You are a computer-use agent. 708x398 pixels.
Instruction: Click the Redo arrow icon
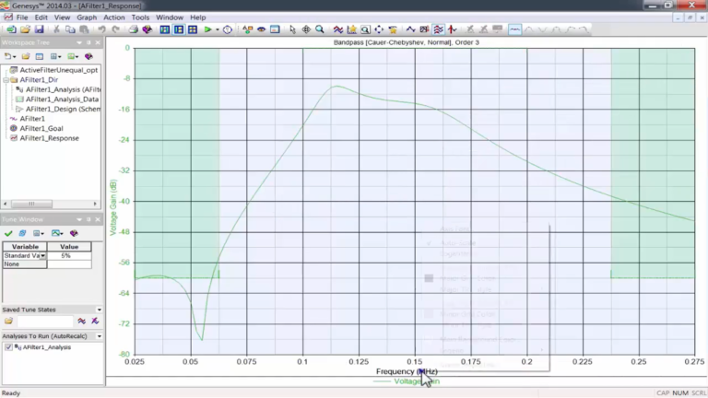click(x=115, y=29)
